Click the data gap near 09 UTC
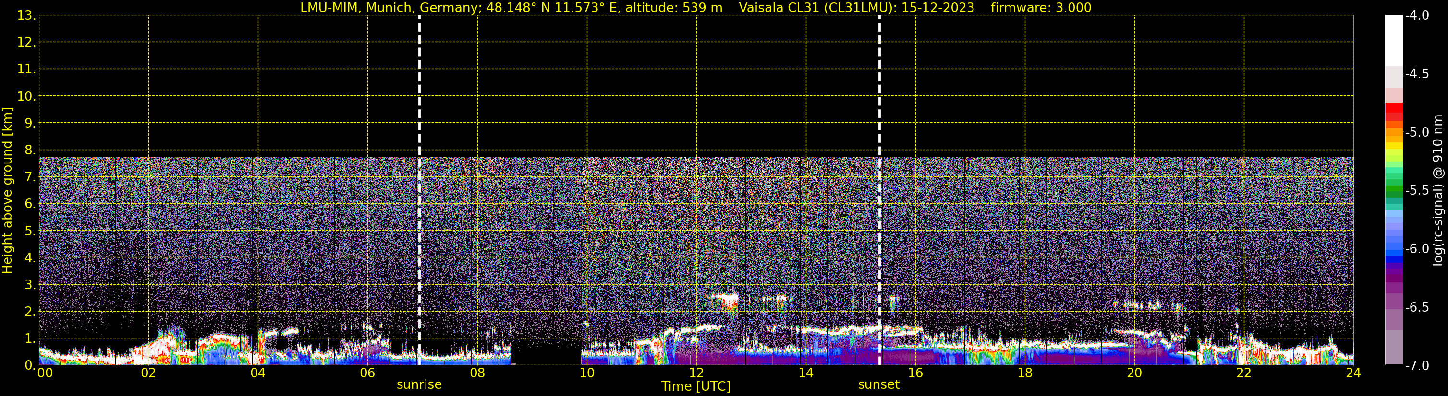This screenshot has height=396, width=1448. click(x=546, y=353)
